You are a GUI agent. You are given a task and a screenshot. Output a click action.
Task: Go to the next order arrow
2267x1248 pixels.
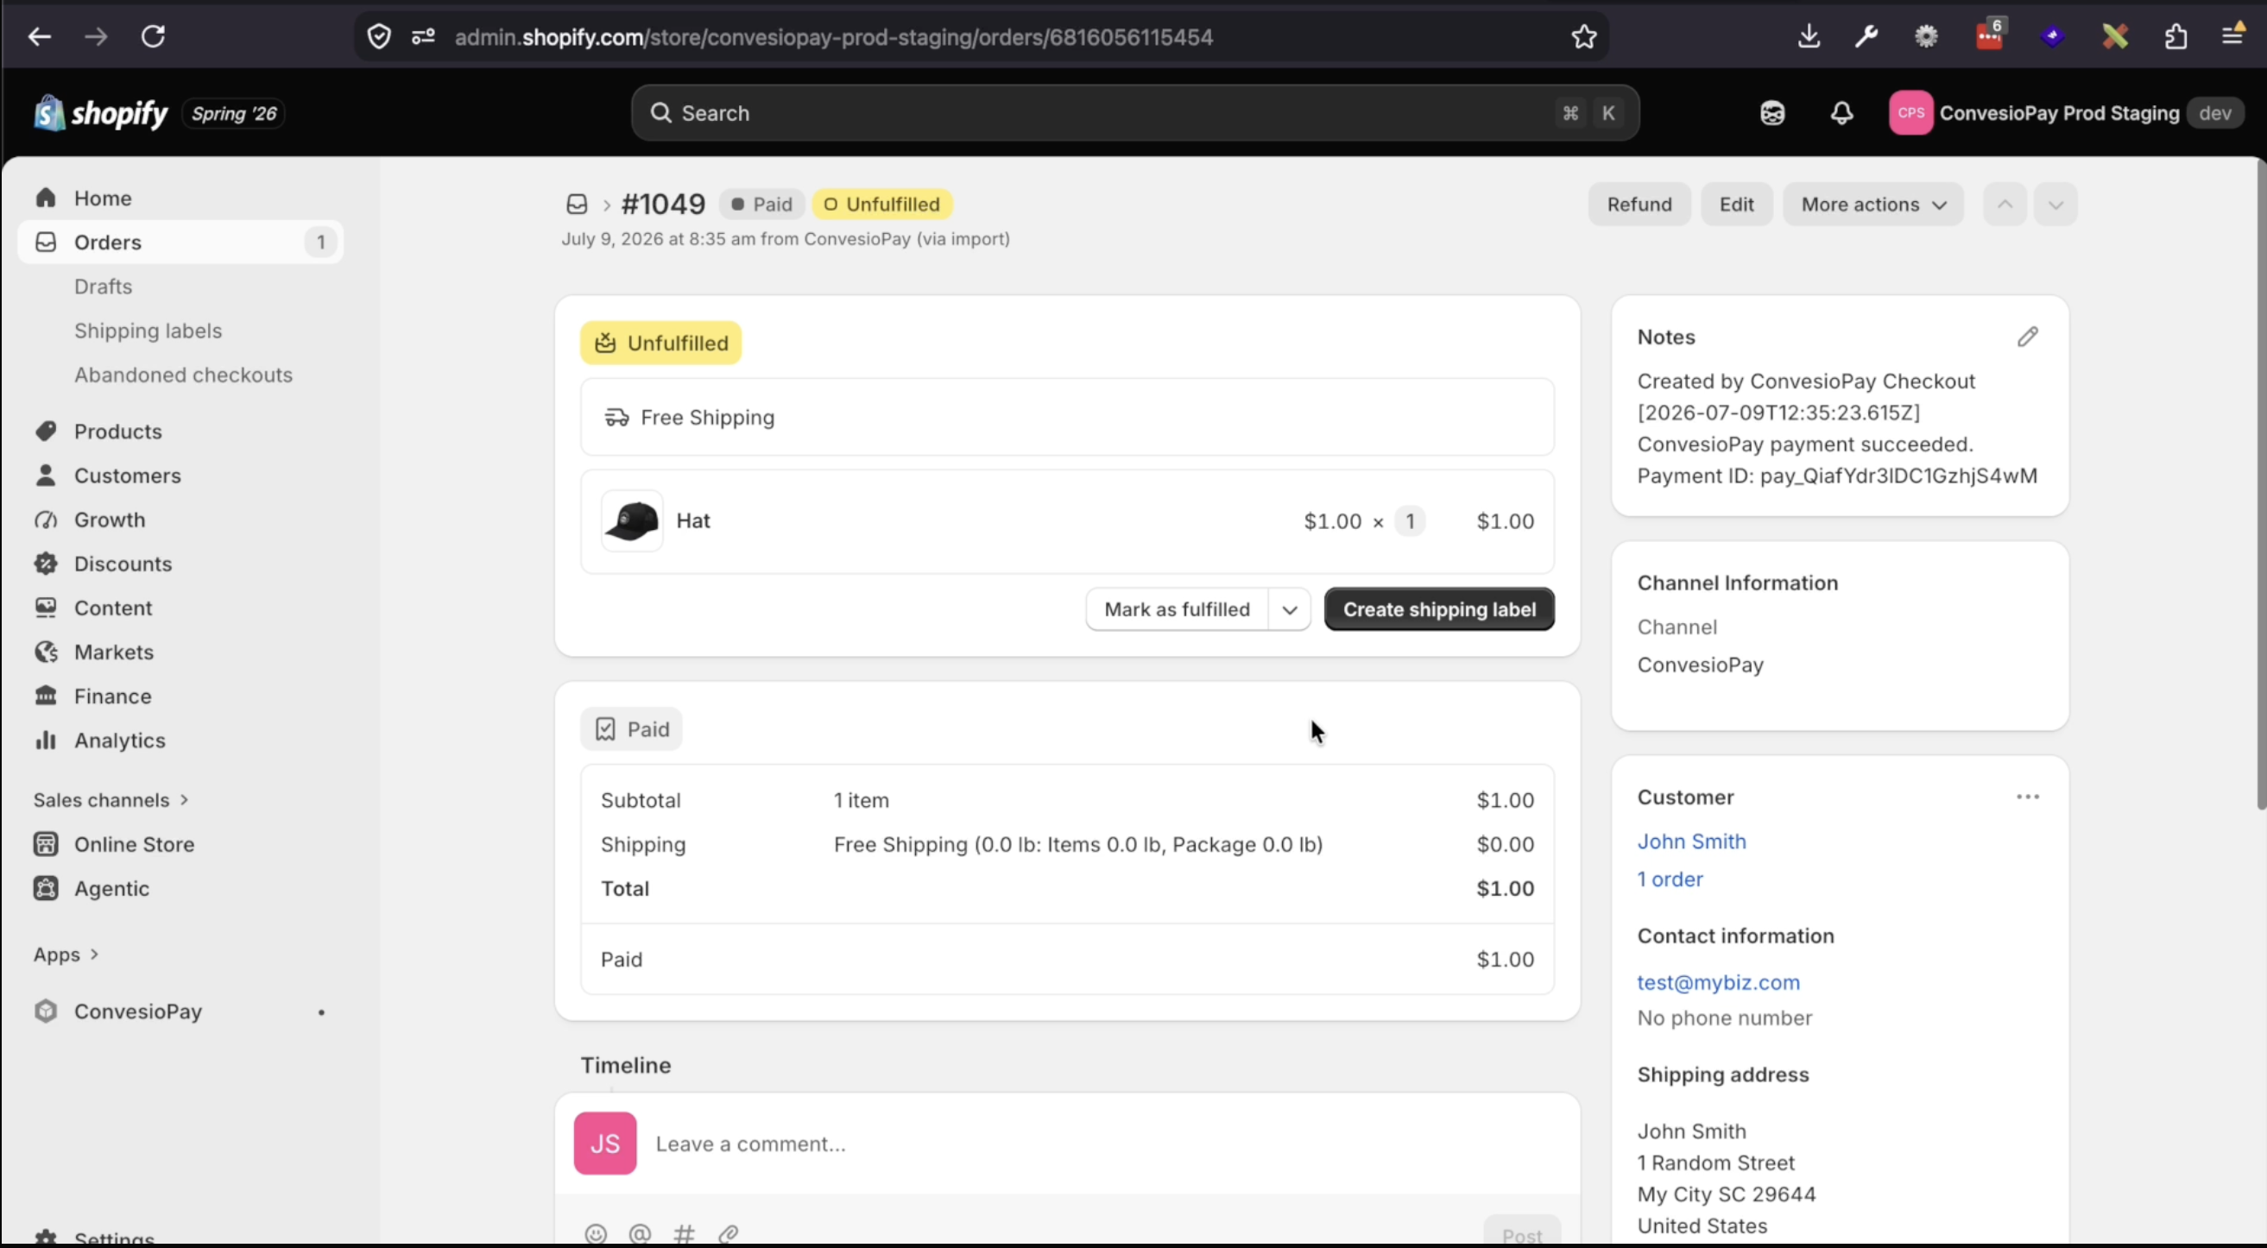(x=2055, y=205)
